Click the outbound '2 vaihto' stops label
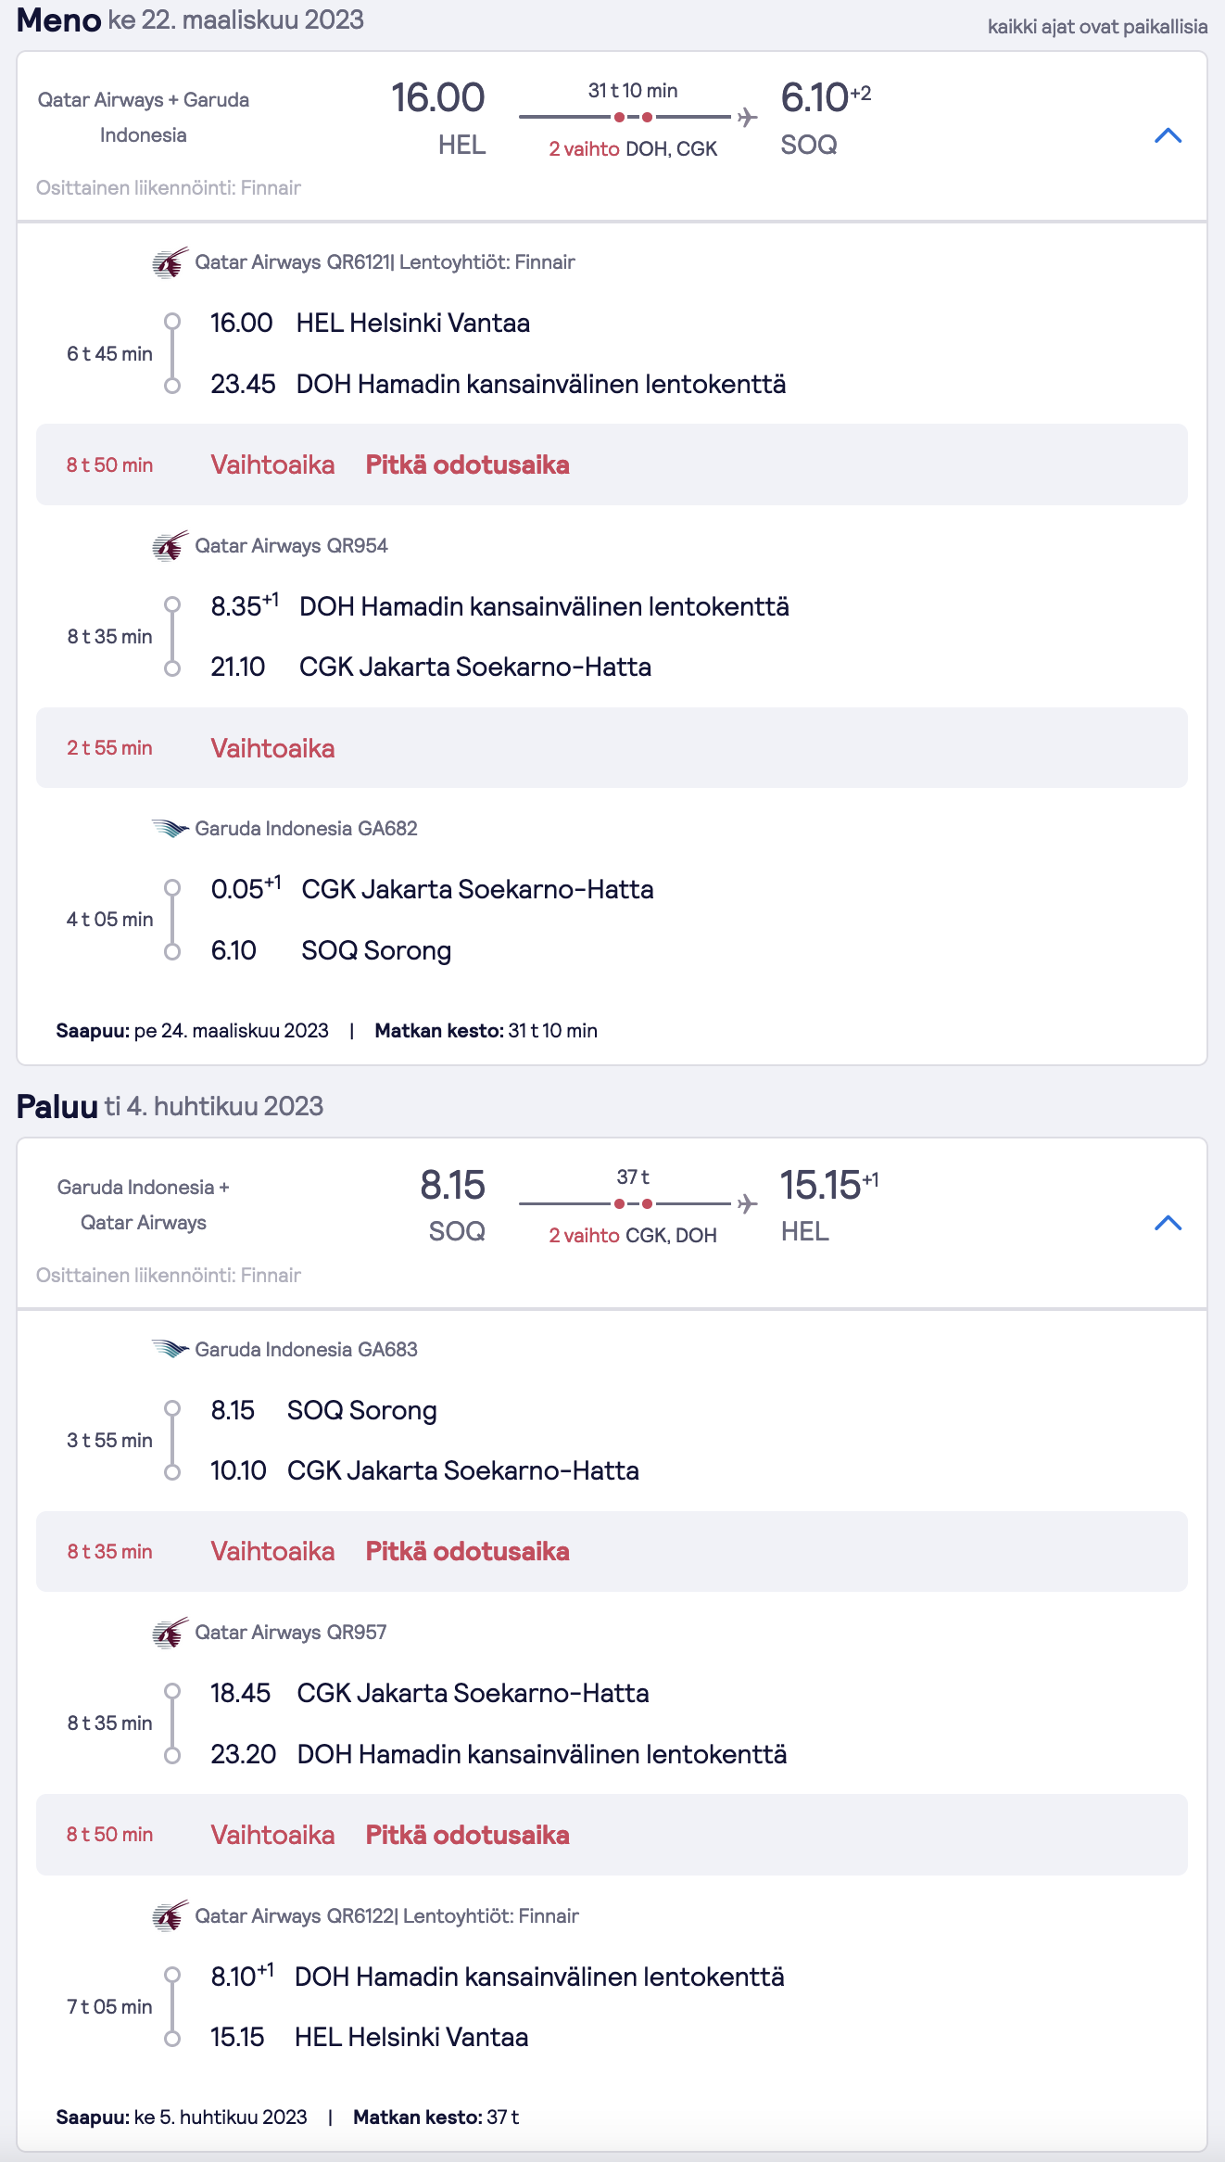 tap(584, 149)
